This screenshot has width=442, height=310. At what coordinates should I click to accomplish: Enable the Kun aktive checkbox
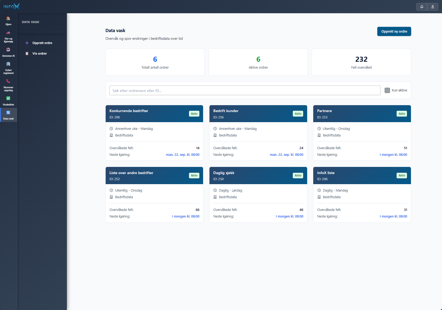tap(387, 90)
